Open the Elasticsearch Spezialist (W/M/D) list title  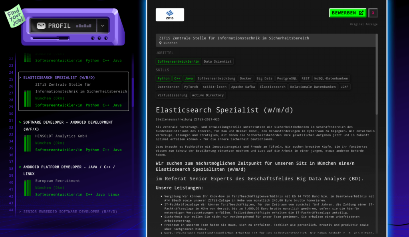tap(59, 78)
